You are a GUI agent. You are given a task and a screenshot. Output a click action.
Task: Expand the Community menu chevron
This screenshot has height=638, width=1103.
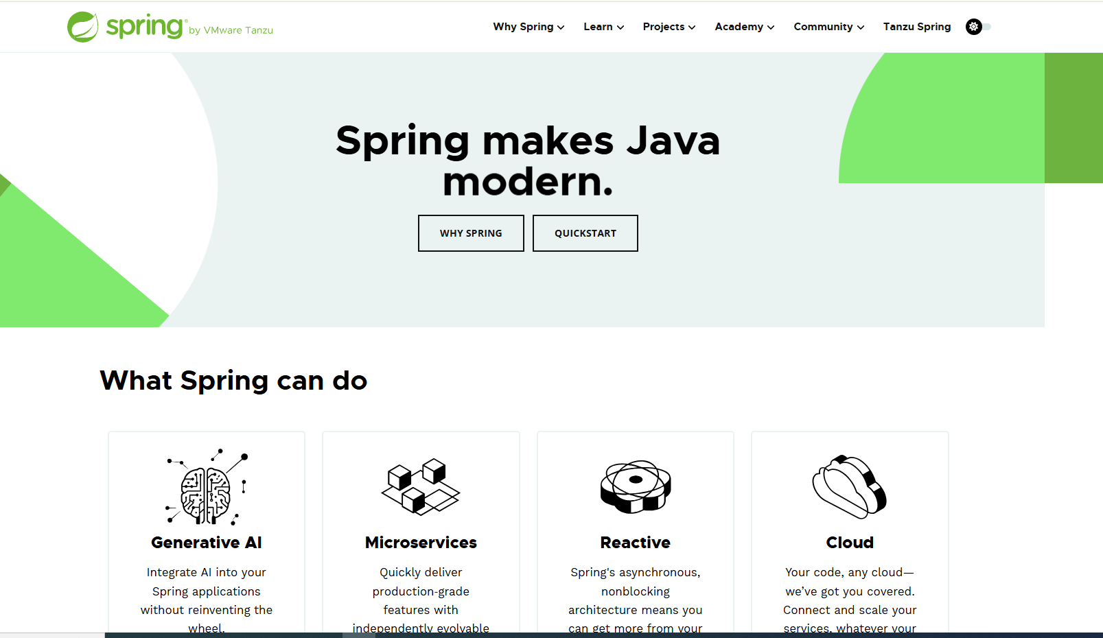[861, 27]
